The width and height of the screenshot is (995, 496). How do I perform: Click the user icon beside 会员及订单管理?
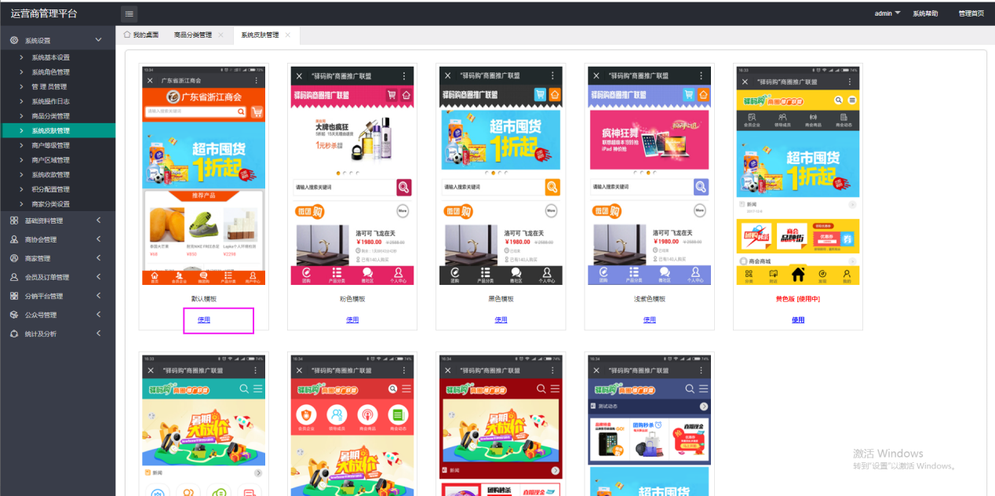tap(14, 277)
